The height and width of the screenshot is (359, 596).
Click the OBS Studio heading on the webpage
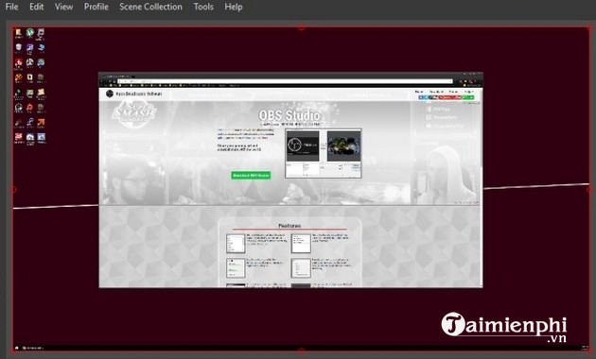pos(289,115)
